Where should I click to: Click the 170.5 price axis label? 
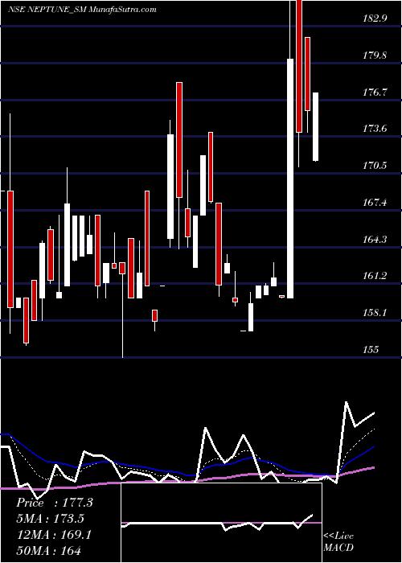point(375,166)
